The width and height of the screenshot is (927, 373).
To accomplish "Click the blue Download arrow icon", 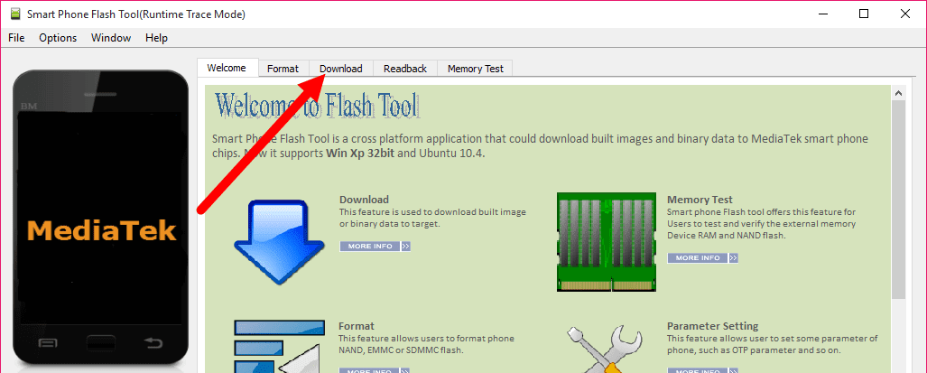I will click(280, 241).
